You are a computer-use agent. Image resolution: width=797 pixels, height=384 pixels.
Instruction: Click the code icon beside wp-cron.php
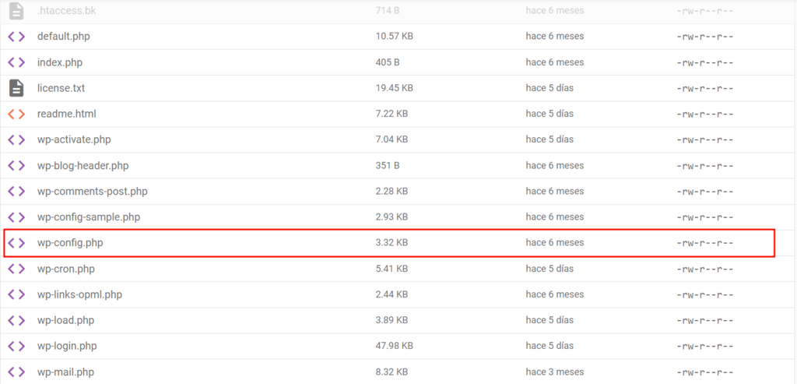[x=16, y=269]
